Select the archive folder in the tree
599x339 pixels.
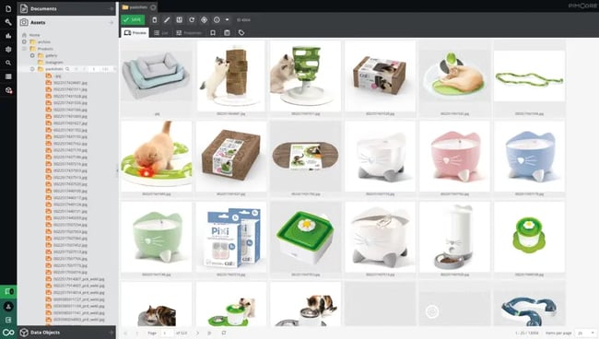pyautogui.click(x=44, y=41)
